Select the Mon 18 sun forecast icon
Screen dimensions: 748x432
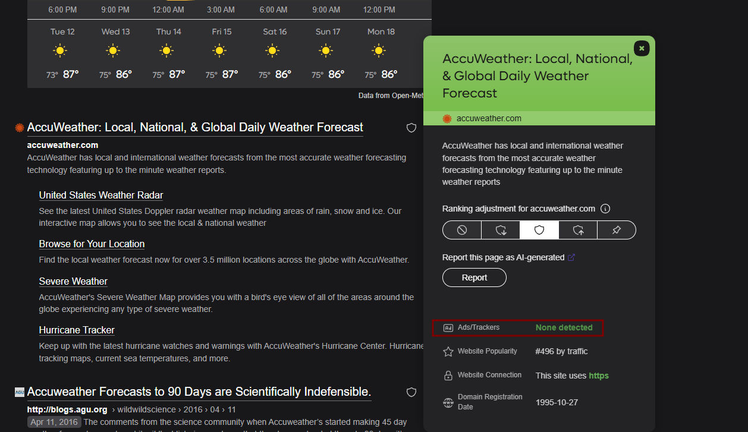pos(378,51)
